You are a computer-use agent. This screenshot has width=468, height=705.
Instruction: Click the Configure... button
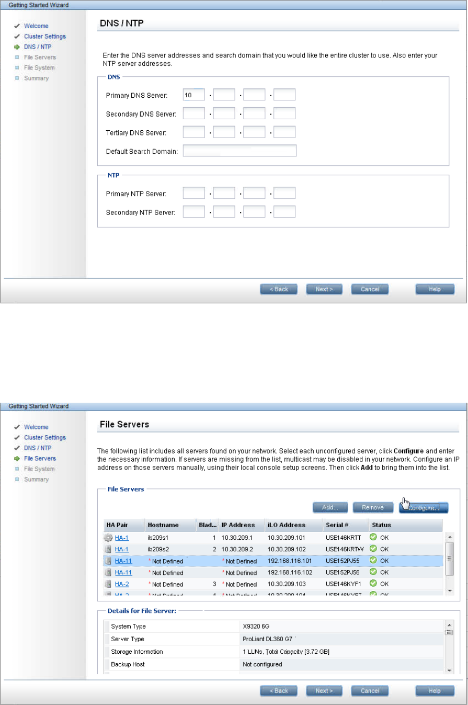[424, 507]
